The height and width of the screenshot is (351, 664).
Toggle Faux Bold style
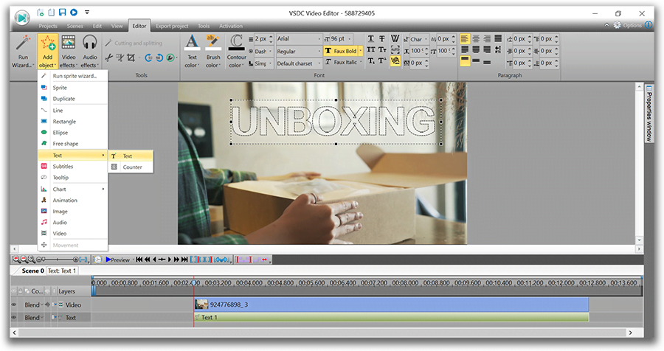343,51
